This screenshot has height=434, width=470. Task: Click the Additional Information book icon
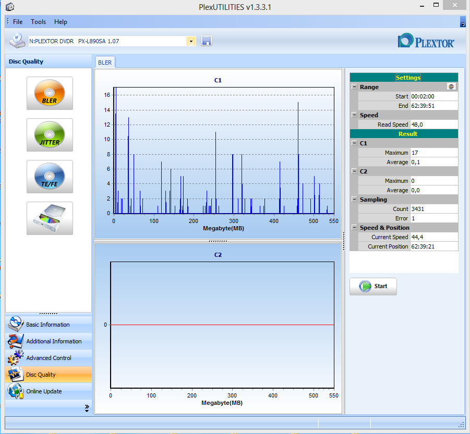(16, 341)
